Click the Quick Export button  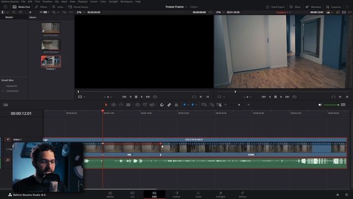275,7
